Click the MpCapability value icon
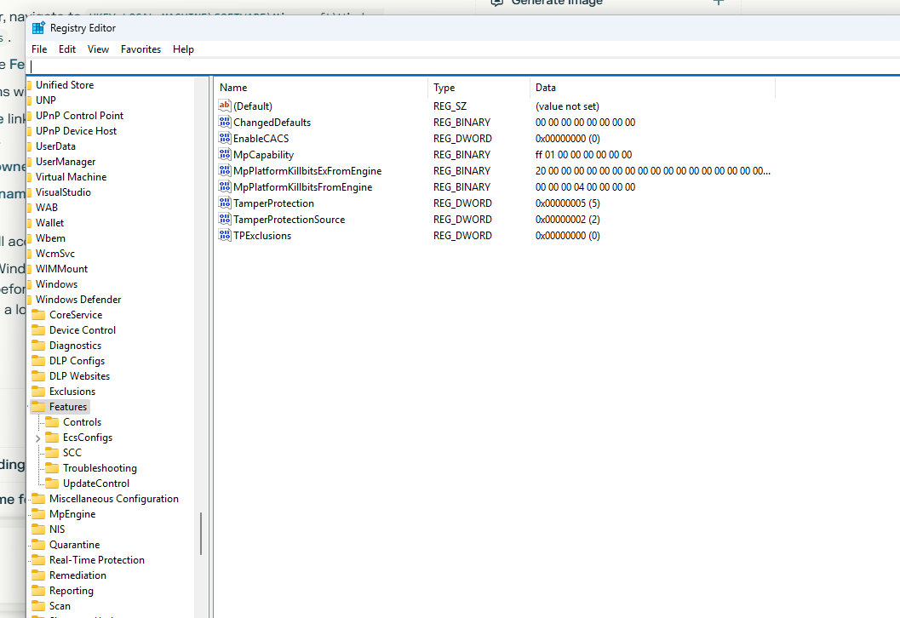This screenshot has height=618, width=900. click(x=225, y=154)
